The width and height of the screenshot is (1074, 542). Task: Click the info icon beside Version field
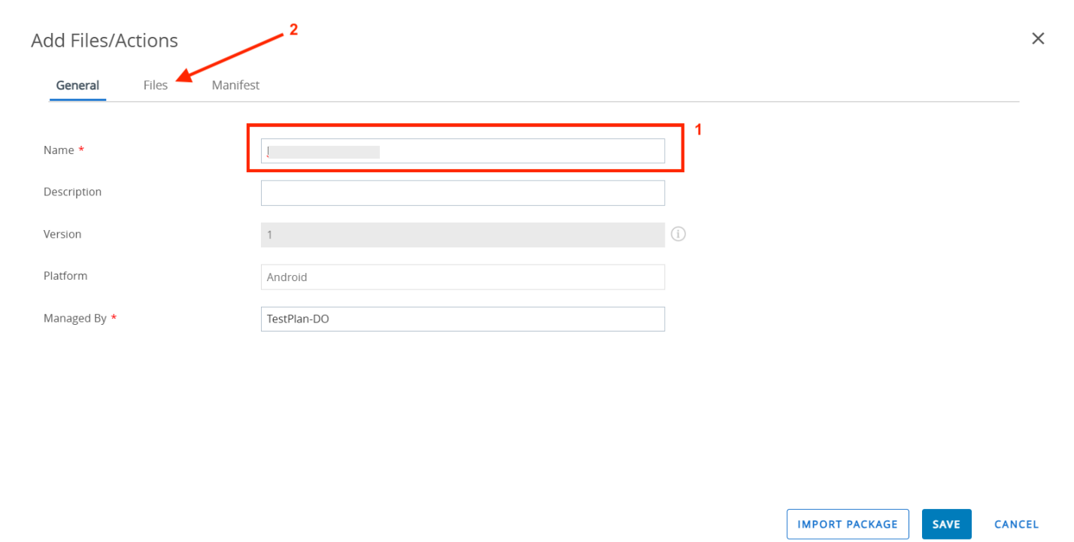coord(678,234)
